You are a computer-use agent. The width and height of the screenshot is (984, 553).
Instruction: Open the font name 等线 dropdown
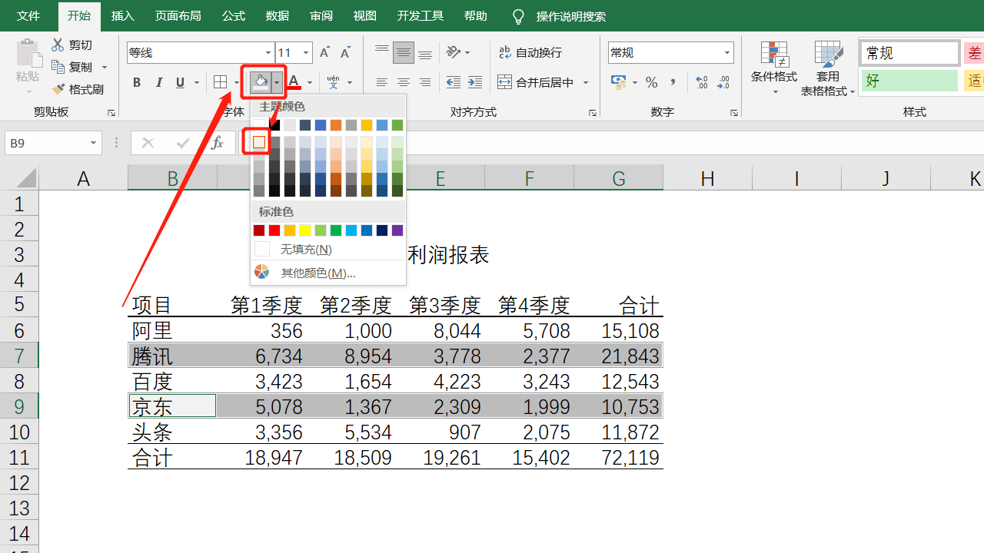click(268, 53)
